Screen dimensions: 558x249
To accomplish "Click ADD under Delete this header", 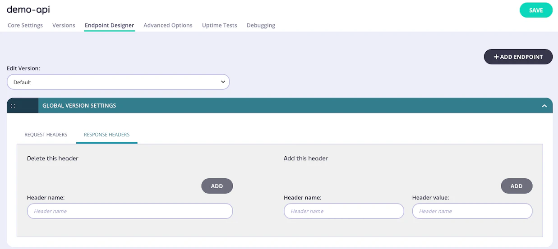I will click(x=217, y=186).
